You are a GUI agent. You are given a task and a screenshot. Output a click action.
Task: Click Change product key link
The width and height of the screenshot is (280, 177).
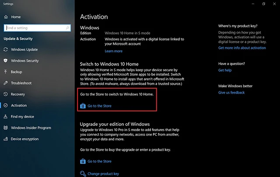pos(103,174)
